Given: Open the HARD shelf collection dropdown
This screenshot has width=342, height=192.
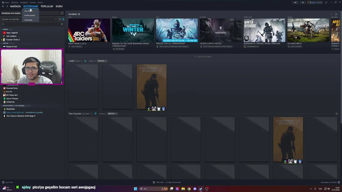Looking at the screenshot, I should point(81,61).
